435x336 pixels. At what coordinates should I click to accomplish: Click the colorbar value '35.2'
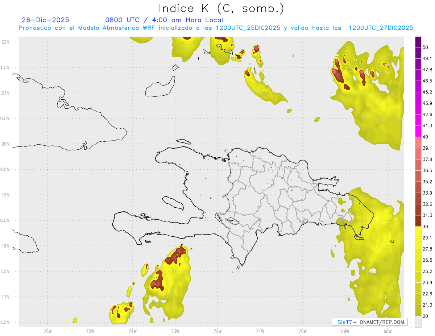pyautogui.click(x=427, y=182)
